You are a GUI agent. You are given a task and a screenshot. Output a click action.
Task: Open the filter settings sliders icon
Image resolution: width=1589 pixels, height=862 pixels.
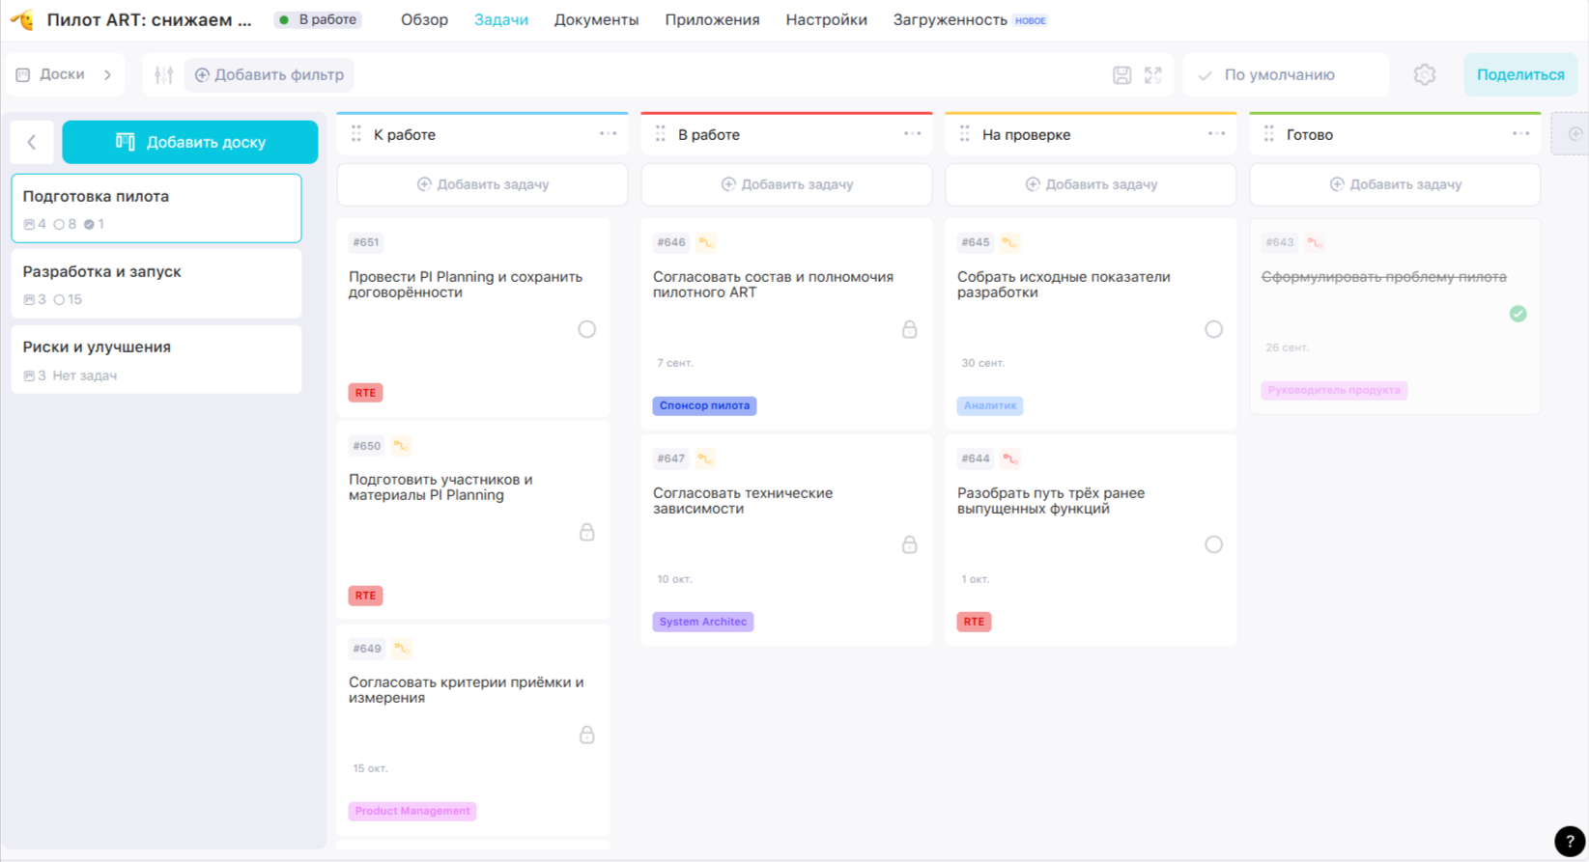point(164,74)
